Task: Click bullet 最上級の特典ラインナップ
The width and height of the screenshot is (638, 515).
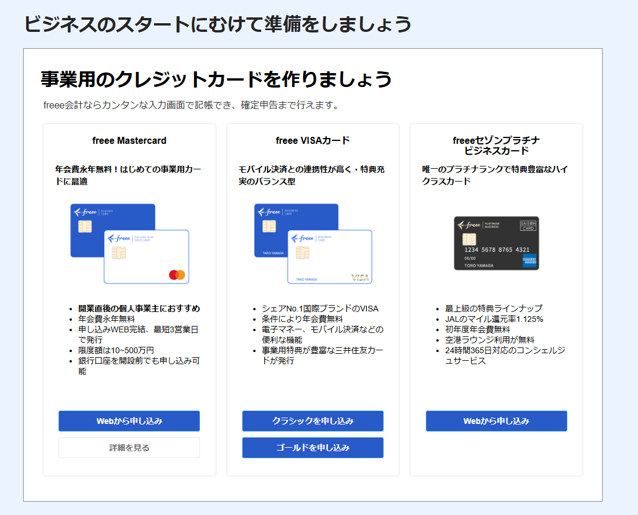Action: point(494,309)
